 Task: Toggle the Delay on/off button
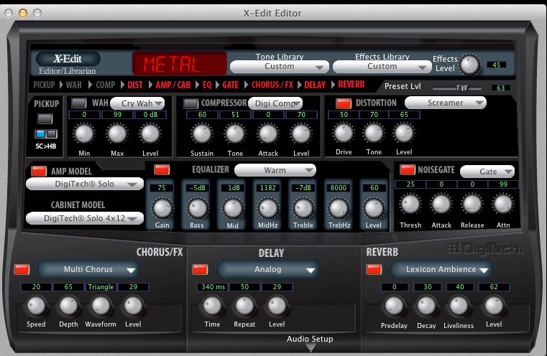[200, 270]
